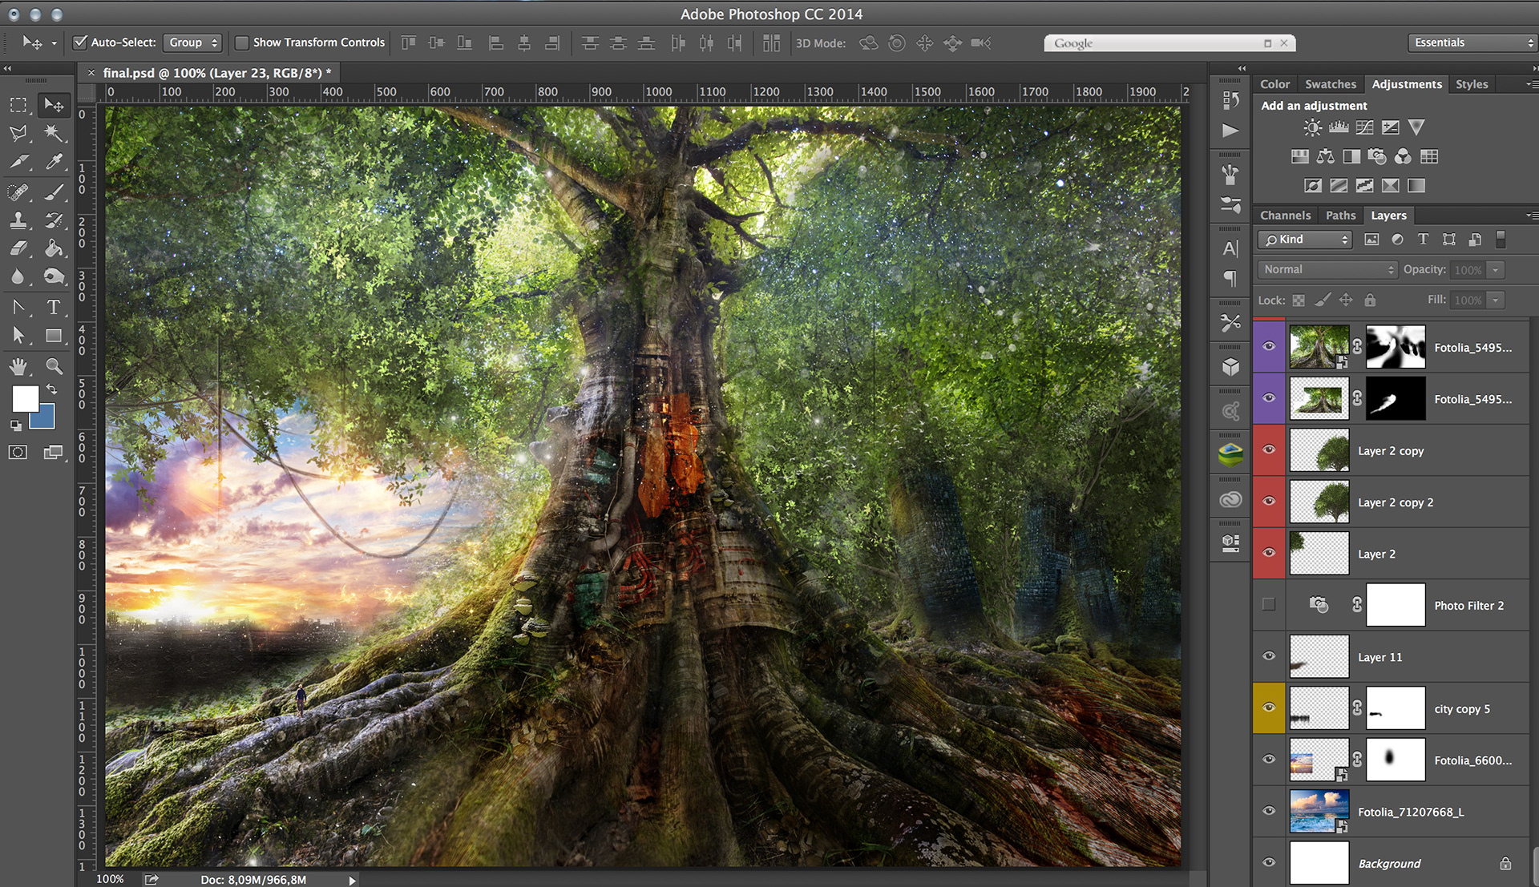
Task: Toggle the Auto-Select checkbox
Action: (80, 42)
